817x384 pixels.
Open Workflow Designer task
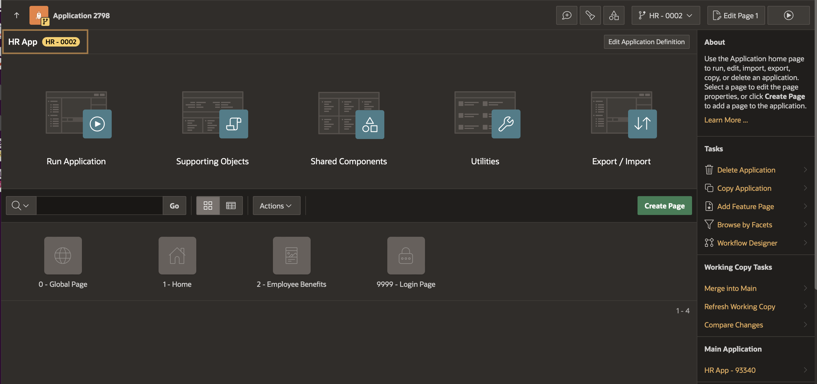pos(747,243)
